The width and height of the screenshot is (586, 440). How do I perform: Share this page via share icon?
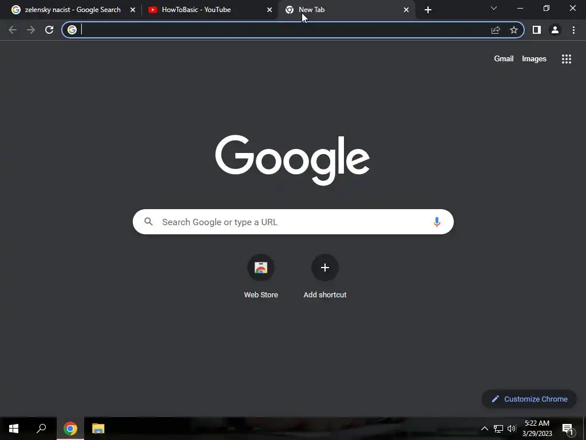click(496, 30)
